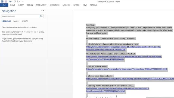Viewport: 174px width, 98px height.
Task: Open search options dropdown beside magnifier
Action: point(43,16)
